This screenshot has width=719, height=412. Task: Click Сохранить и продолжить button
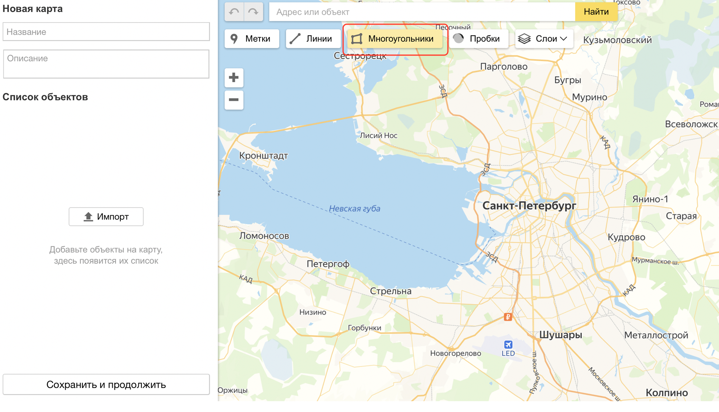(x=106, y=384)
